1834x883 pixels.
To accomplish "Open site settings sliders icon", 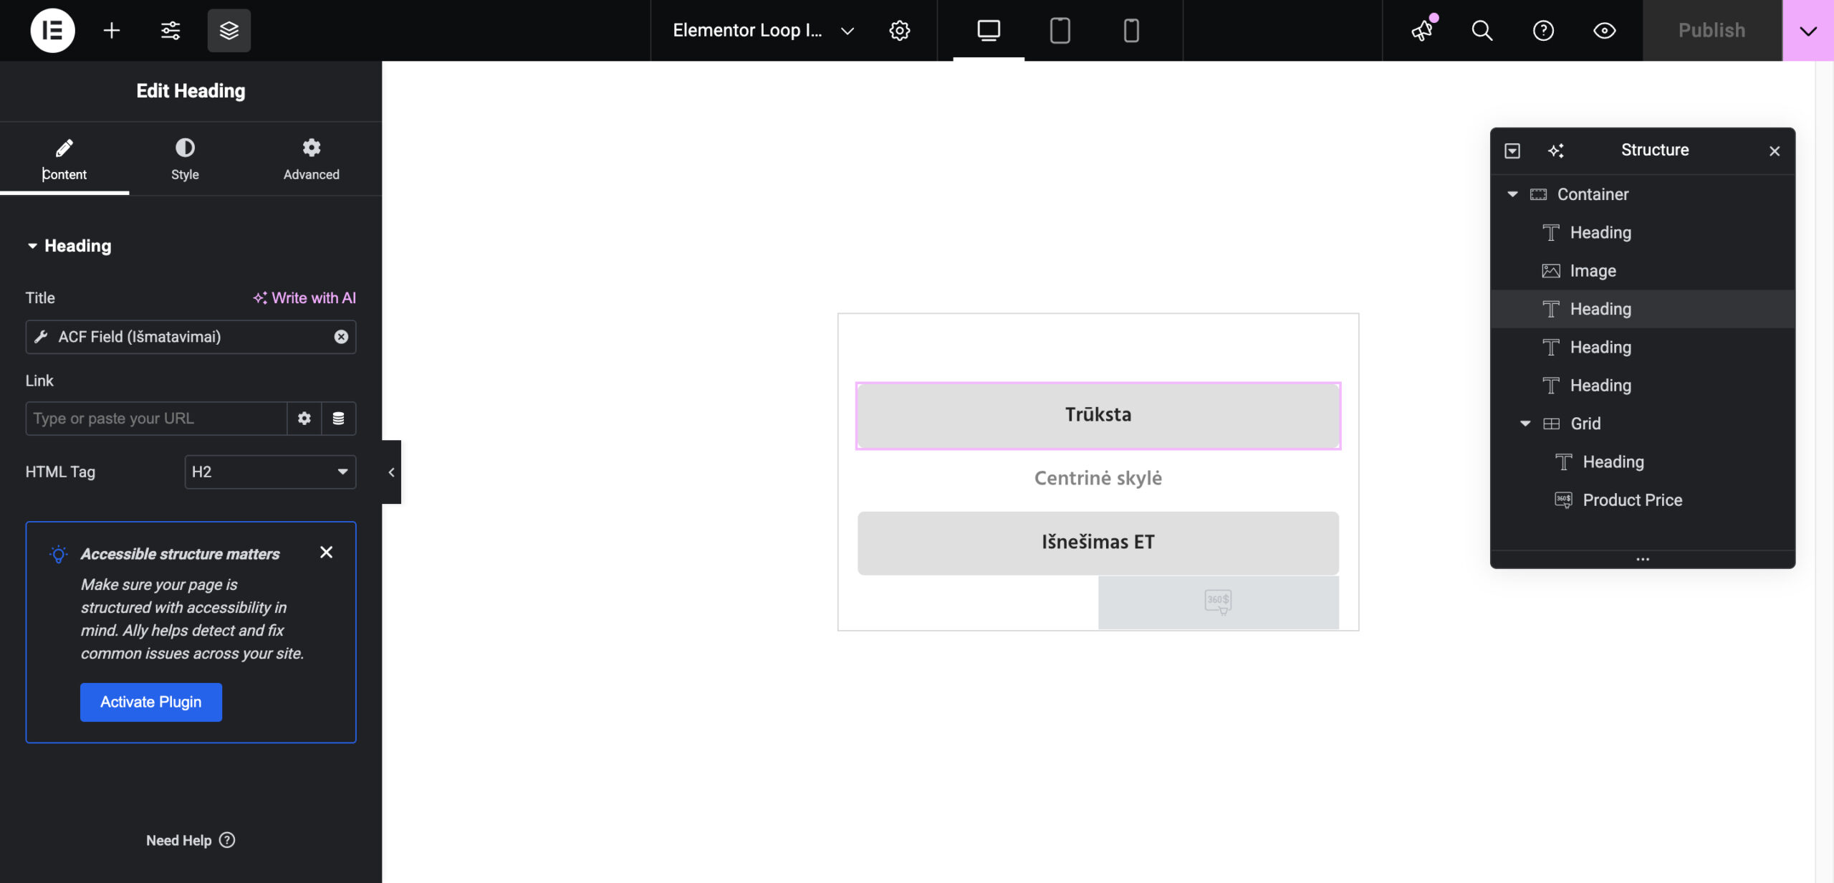I will (x=171, y=30).
